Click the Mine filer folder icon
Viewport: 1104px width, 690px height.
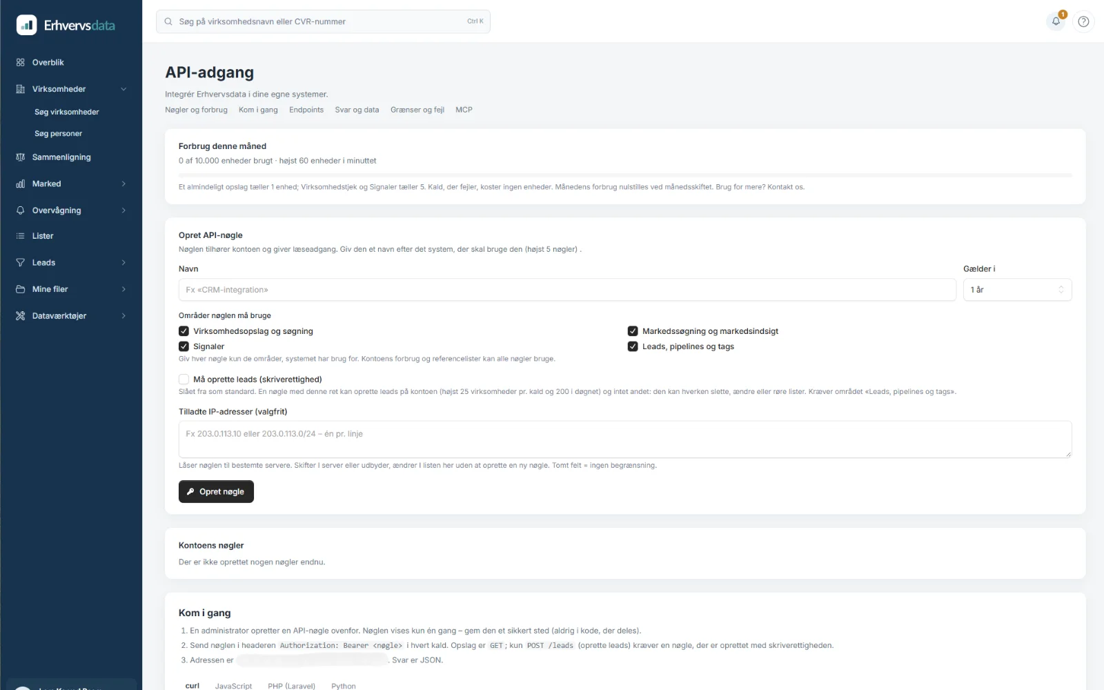click(x=20, y=289)
